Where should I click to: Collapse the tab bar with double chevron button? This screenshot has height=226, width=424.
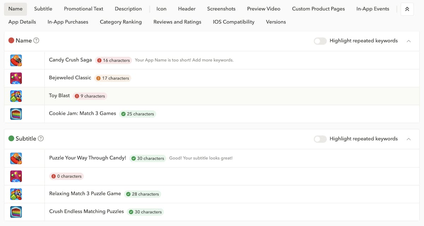(407, 9)
